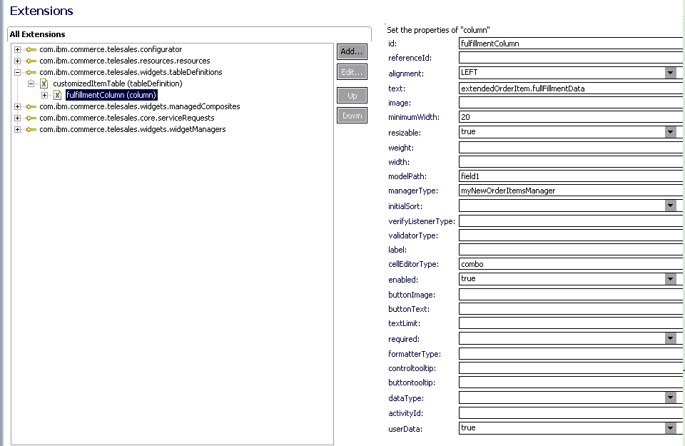Open the enabled dropdown
Viewport: 685px width, 446px height.
click(671, 279)
